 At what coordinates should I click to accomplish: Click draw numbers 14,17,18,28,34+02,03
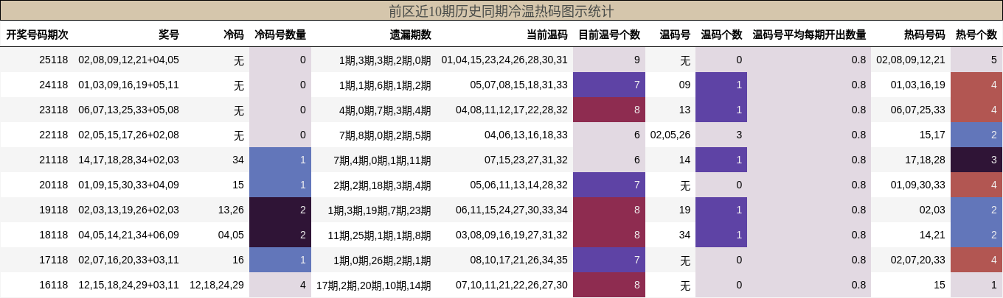tap(128, 160)
